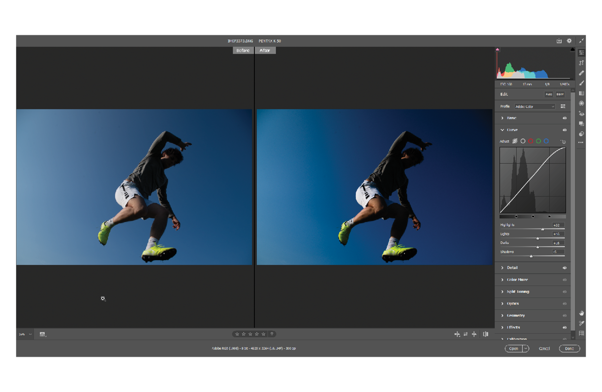Viewport: 602px width, 392px height.
Task: Expand the Detail panel
Action: click(x=502, y=268)
